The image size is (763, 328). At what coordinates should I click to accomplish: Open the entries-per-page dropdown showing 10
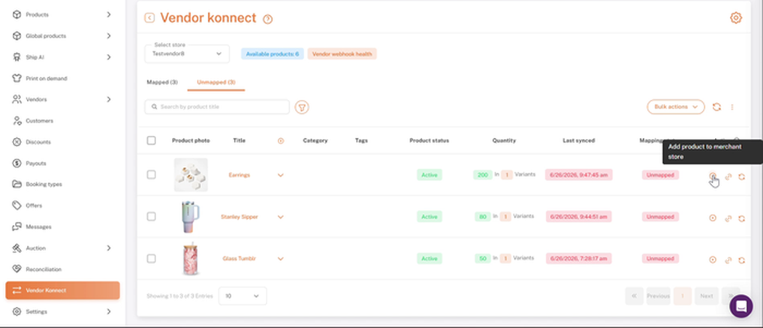coord(243,296)
